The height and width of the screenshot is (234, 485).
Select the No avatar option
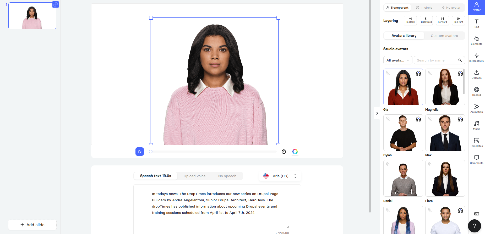[451, 8]
